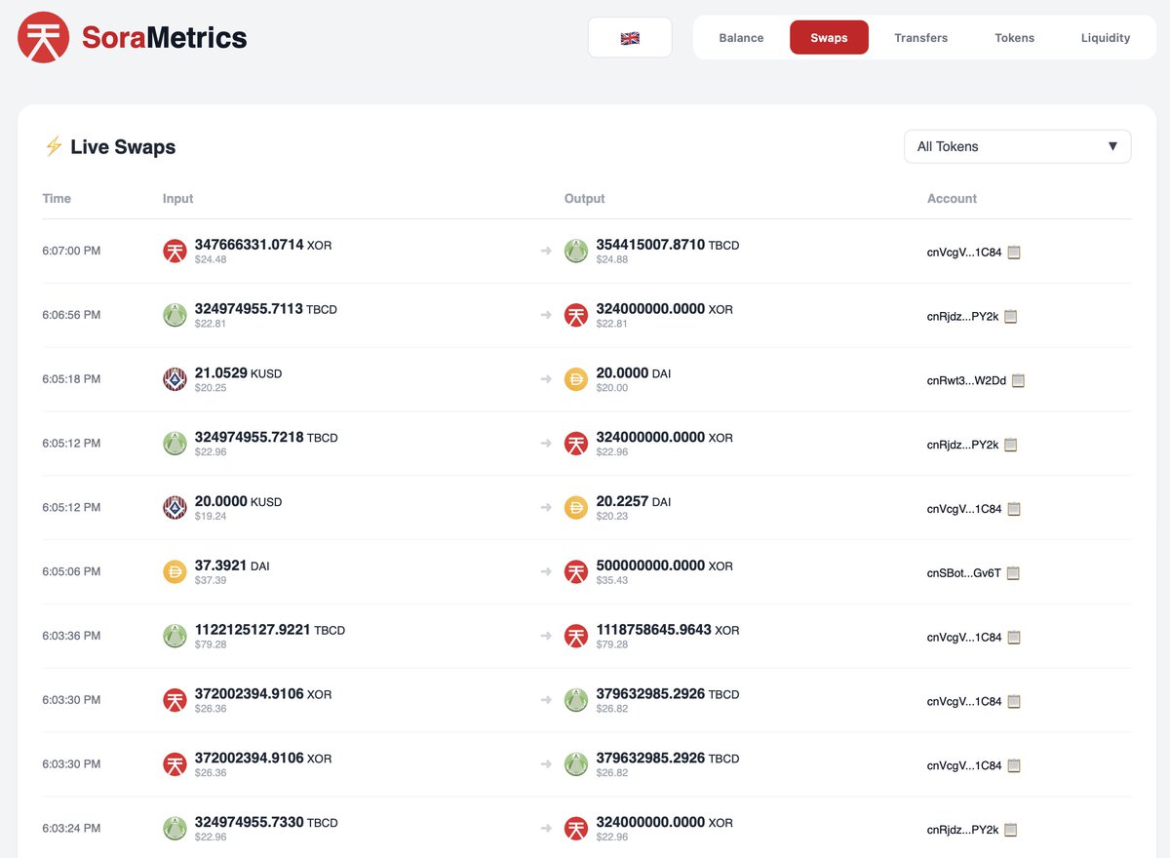This screenshot has width=1170, height=858.
Task: Click the Time column header
Action: 57,198
